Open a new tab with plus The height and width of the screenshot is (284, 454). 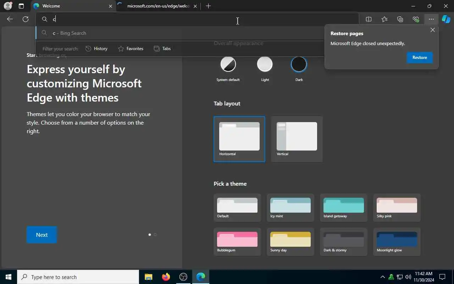coord(208,6)
